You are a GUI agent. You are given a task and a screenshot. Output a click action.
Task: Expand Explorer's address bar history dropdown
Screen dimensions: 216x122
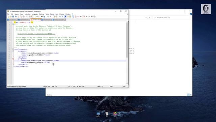pos(146,18)
